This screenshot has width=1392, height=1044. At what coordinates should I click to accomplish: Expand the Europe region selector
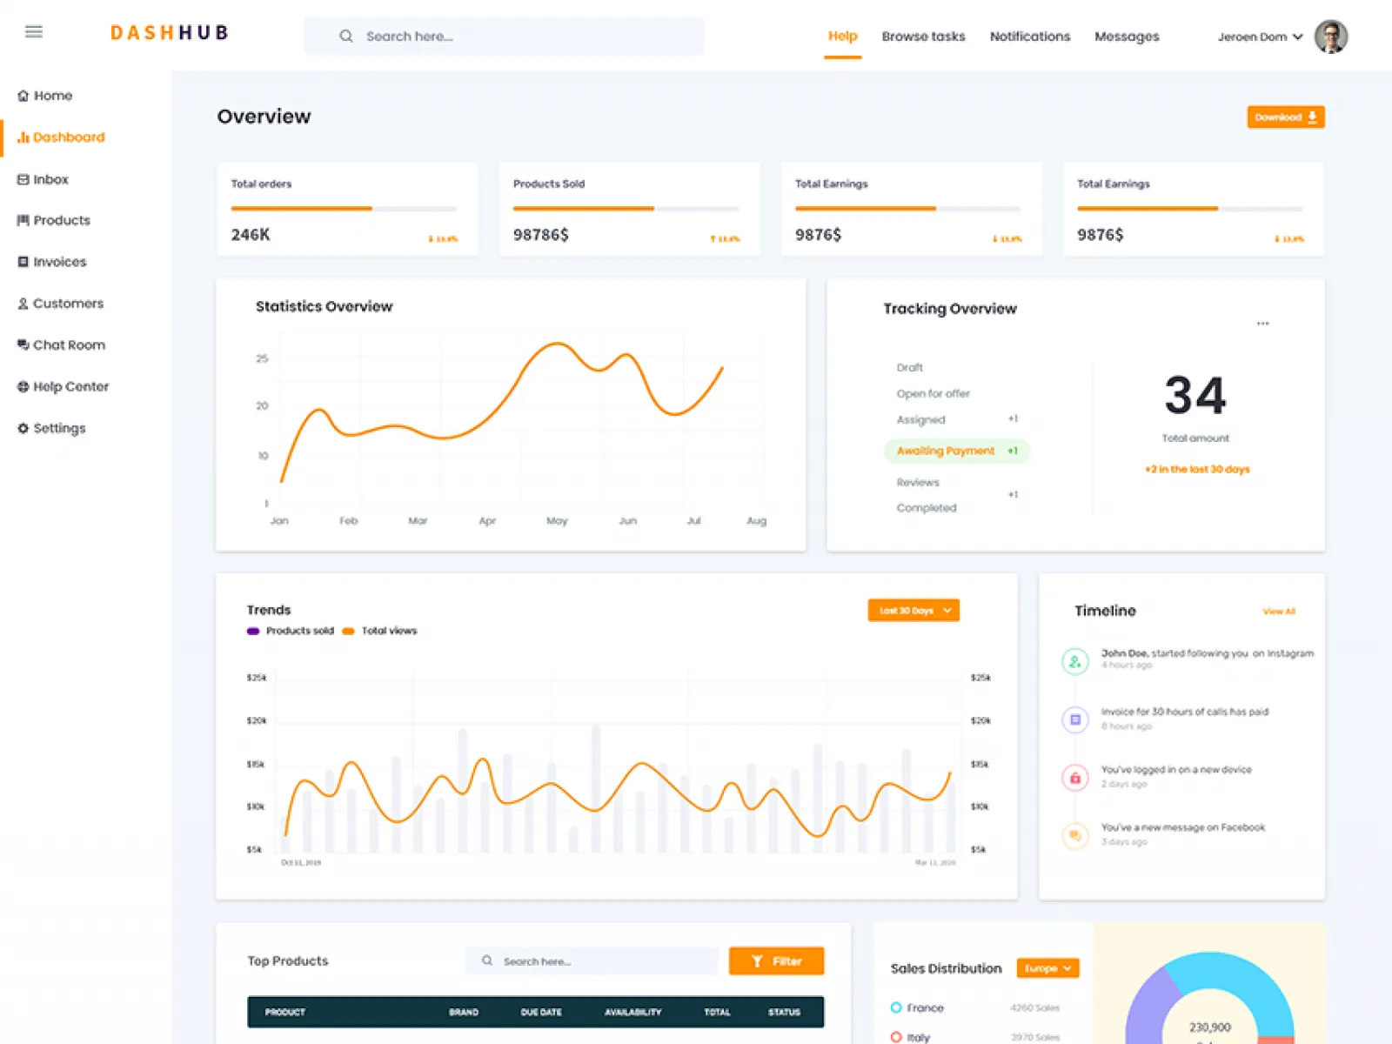1047,967
